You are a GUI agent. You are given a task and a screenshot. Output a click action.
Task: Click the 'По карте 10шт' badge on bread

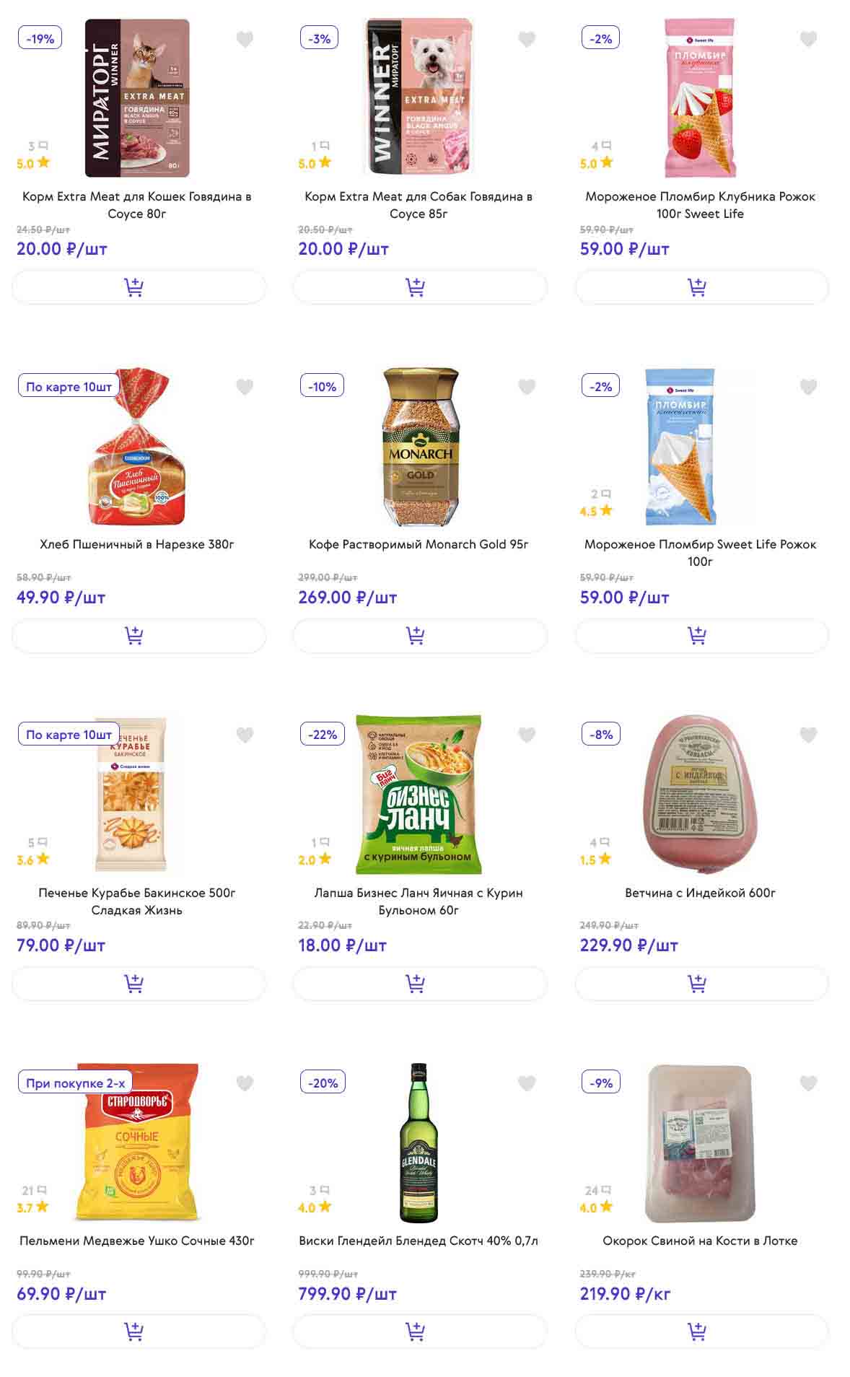[69, 387]
